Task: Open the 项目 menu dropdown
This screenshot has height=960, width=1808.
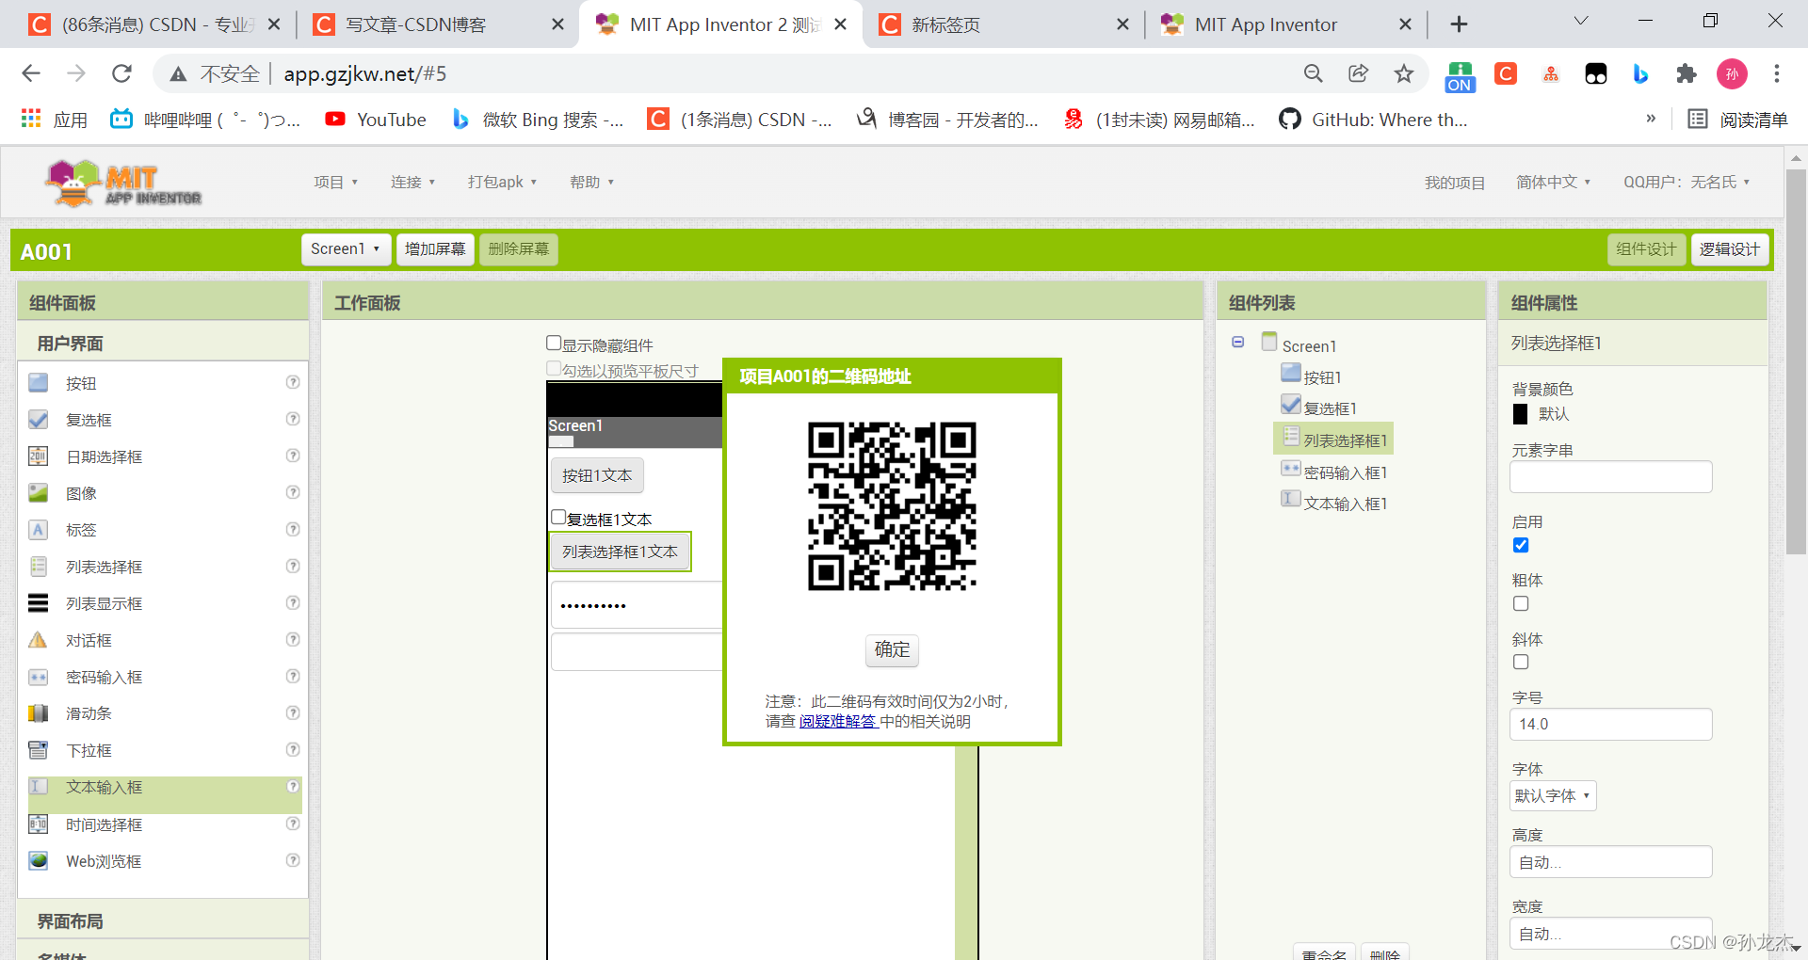Action: [336, 183]
